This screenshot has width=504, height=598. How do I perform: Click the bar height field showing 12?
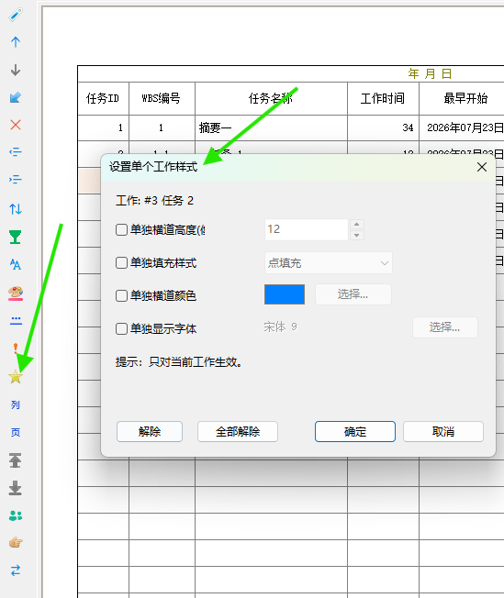click(x=307, y=229)
